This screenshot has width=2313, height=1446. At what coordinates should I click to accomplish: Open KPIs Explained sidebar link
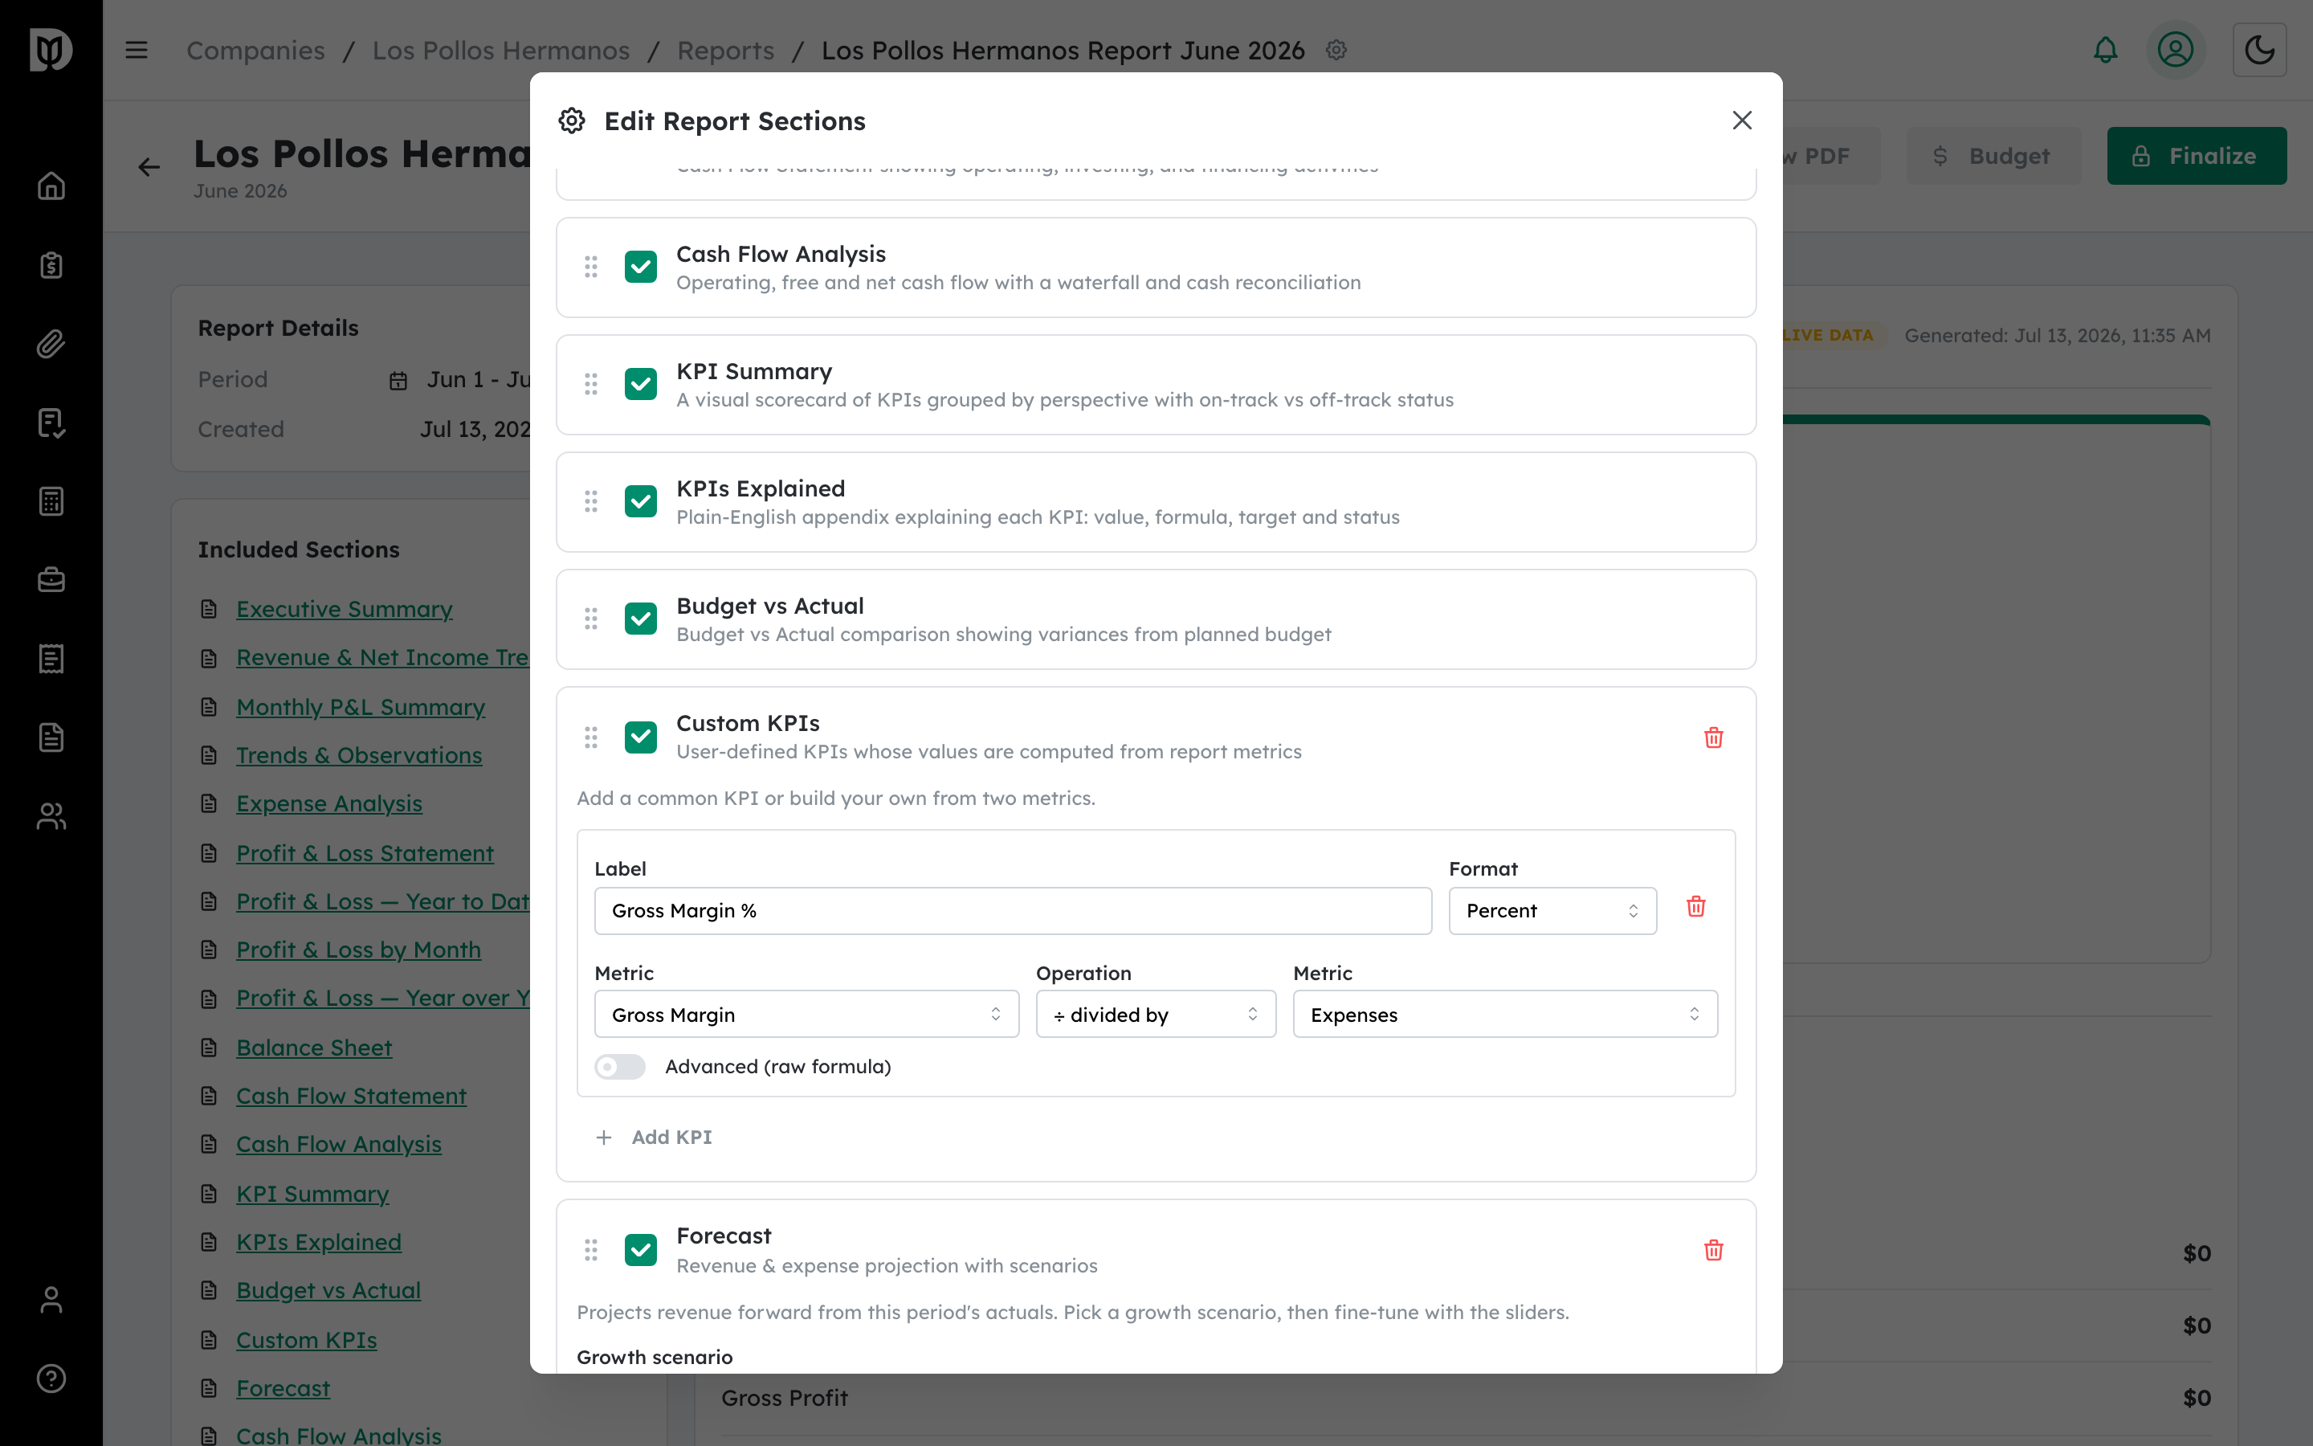(318, 1241)
